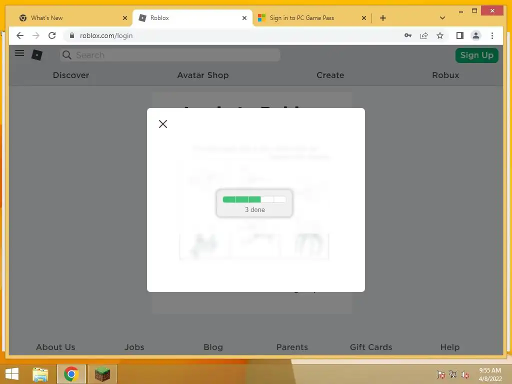This screenshot has height=384, width=512.
Task: Click the magnifier search icon
Action: point(67,55)
